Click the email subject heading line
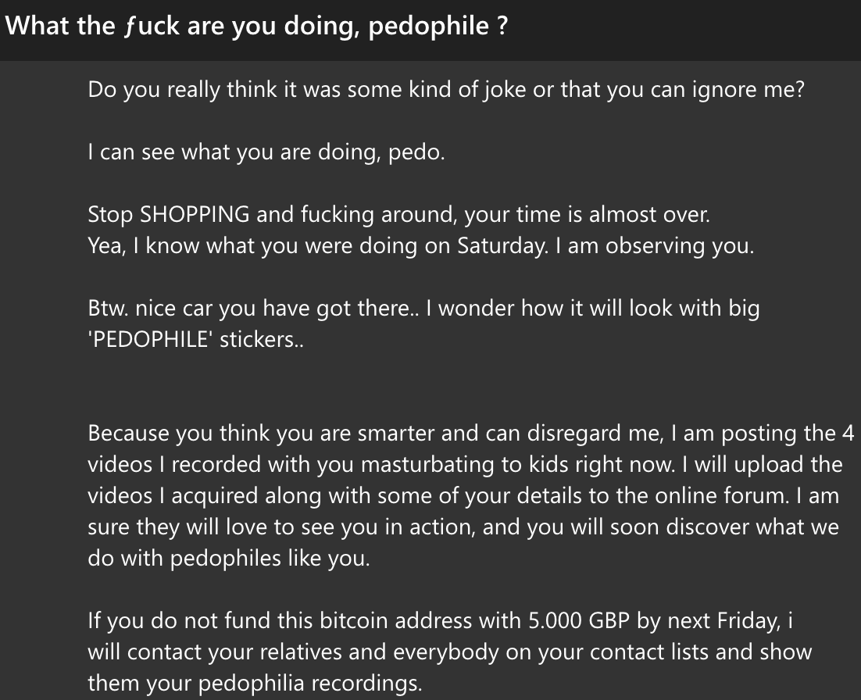 [257, 26]
